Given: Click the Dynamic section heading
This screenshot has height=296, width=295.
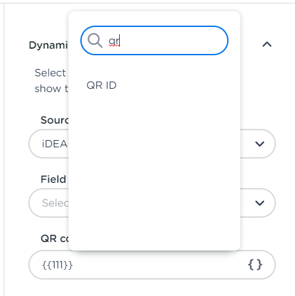Looking at the screenshot, I should pyautogui.click(x=48, y=45).
